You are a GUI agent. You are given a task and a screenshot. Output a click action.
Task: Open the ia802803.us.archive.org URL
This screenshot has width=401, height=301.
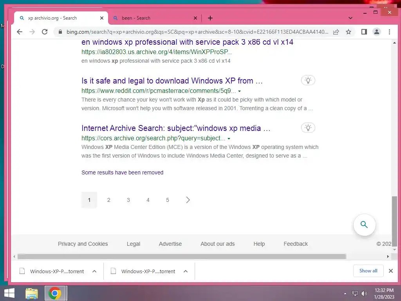(x=157, y=52)
